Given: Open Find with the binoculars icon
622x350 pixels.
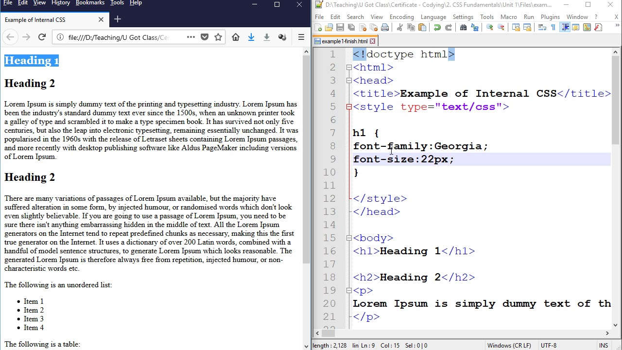Looking at the screenshot, I should pyautogui.click(x=463, y=28).
